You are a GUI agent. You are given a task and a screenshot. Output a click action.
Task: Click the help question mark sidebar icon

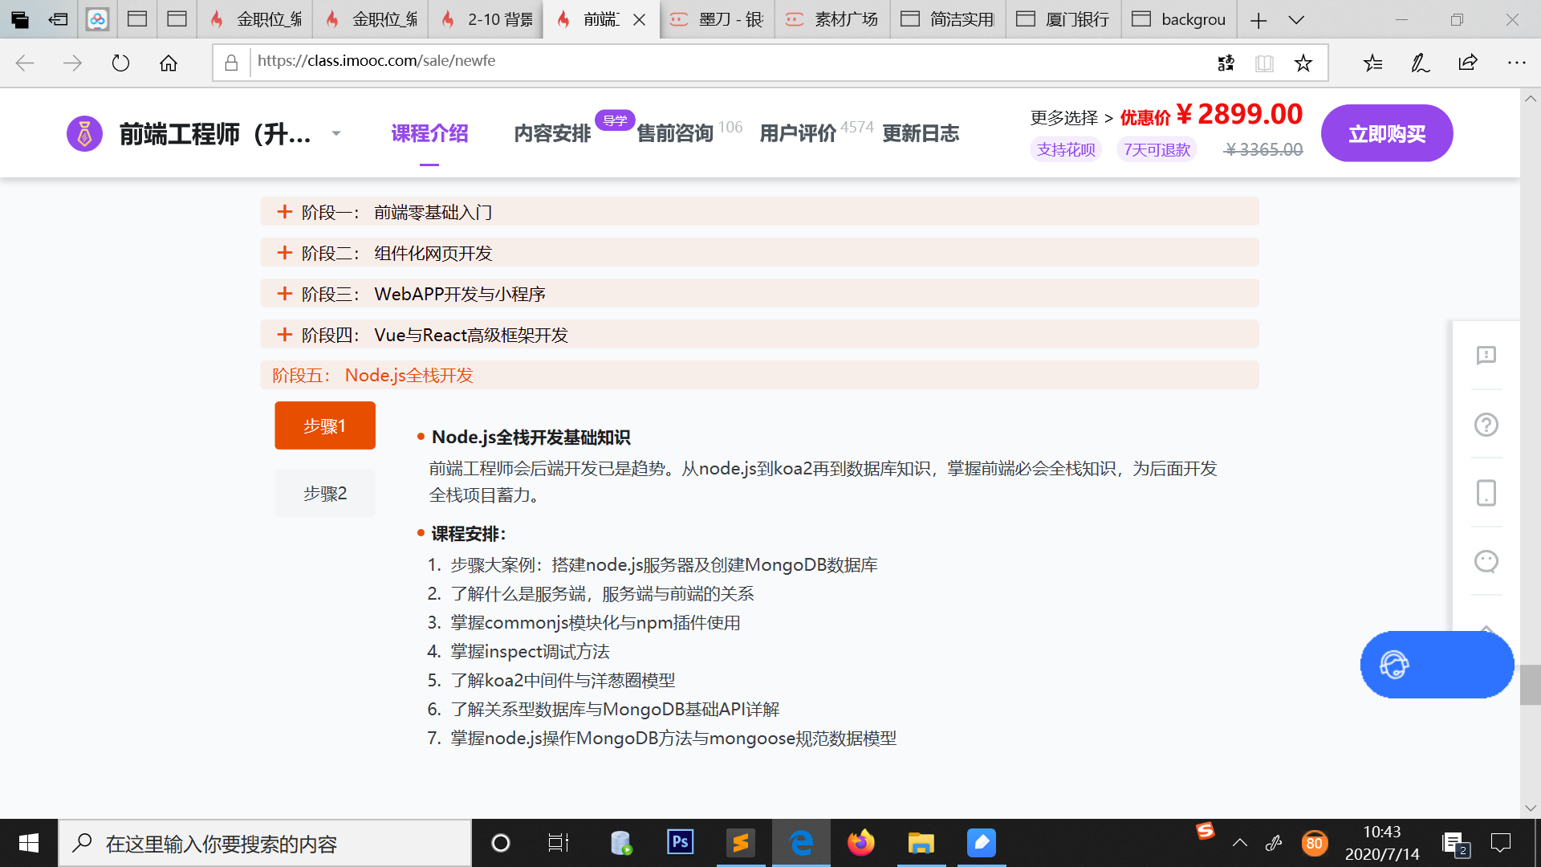tap(1486, 425)
